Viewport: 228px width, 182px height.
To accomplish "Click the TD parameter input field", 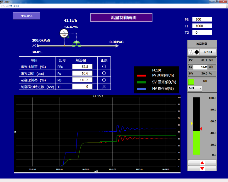I will [x=202, y=32].
